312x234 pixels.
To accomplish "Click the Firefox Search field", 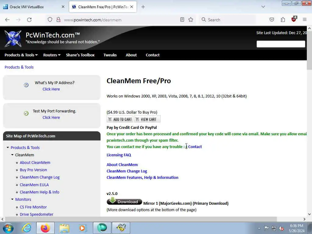I will (x=227, y=20).
